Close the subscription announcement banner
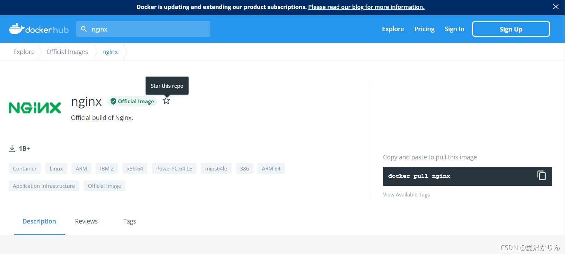565x254 pixels. click(x=556, y=7)
